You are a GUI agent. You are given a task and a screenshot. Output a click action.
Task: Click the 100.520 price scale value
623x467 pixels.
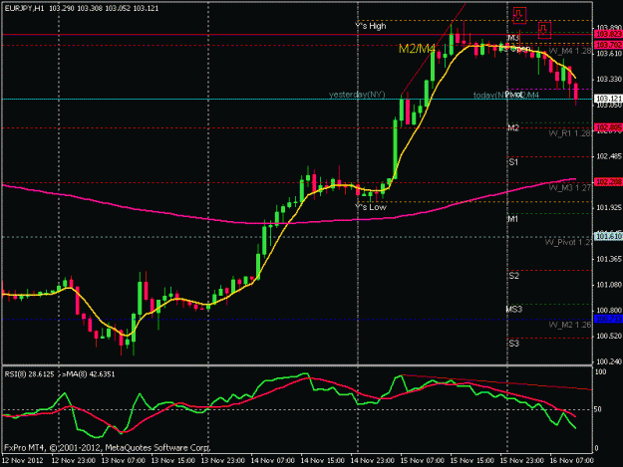coord(609,337)
